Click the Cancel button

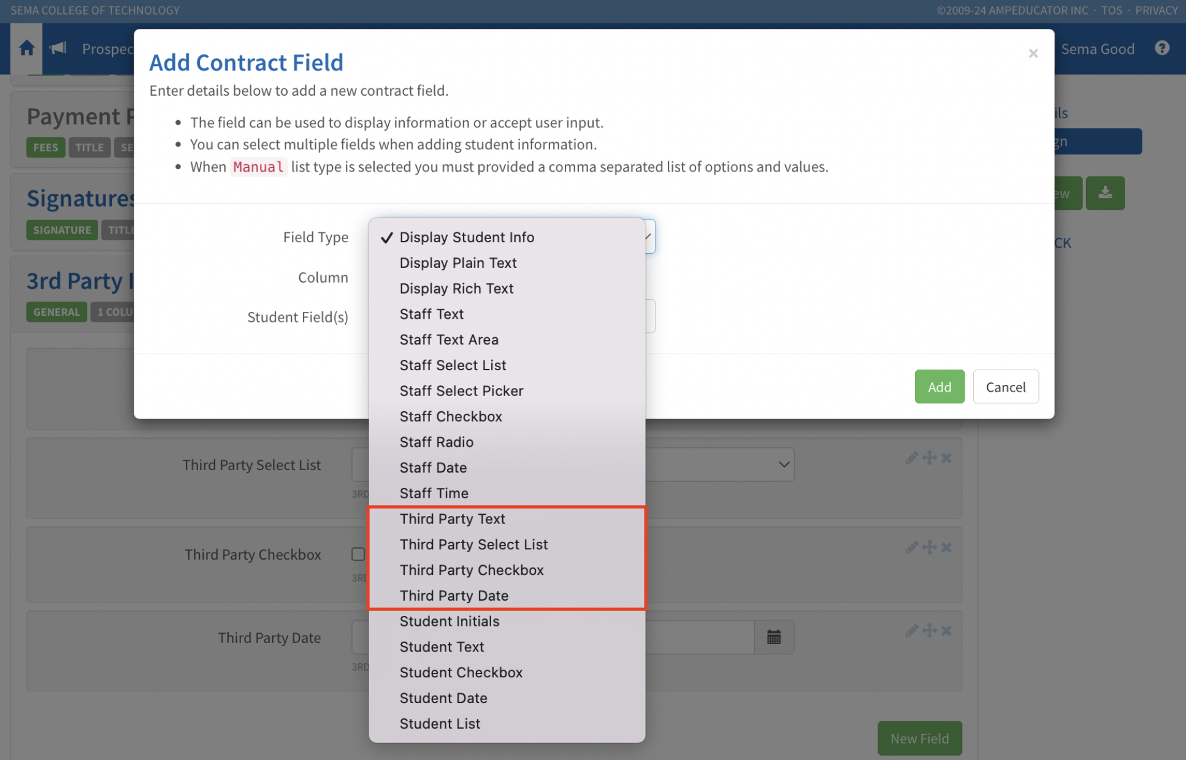(x=1005, y=387)
